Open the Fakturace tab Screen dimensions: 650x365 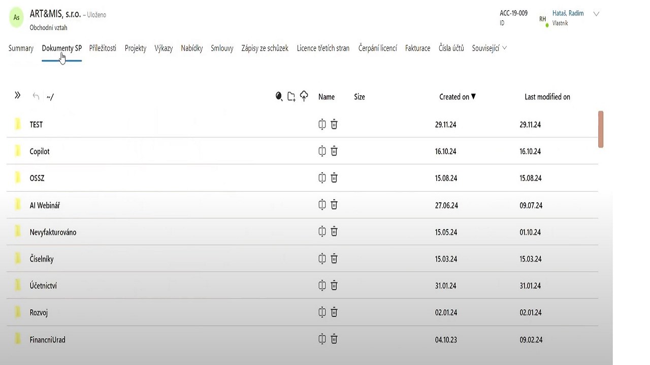tap(418, 48)
